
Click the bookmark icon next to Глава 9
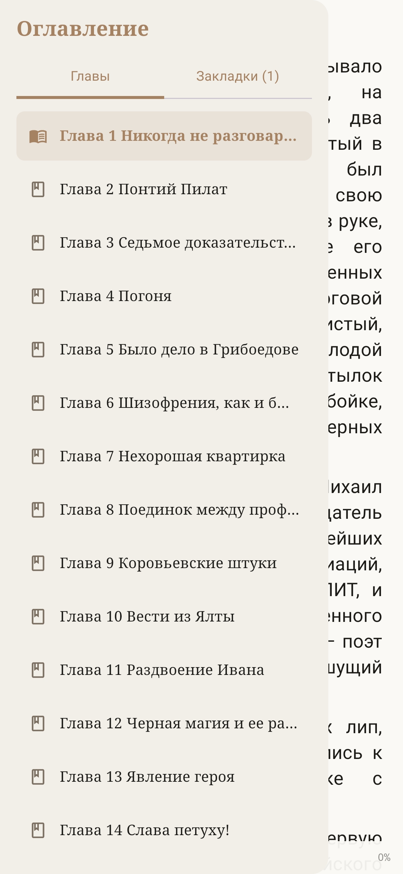click(38, 563)
